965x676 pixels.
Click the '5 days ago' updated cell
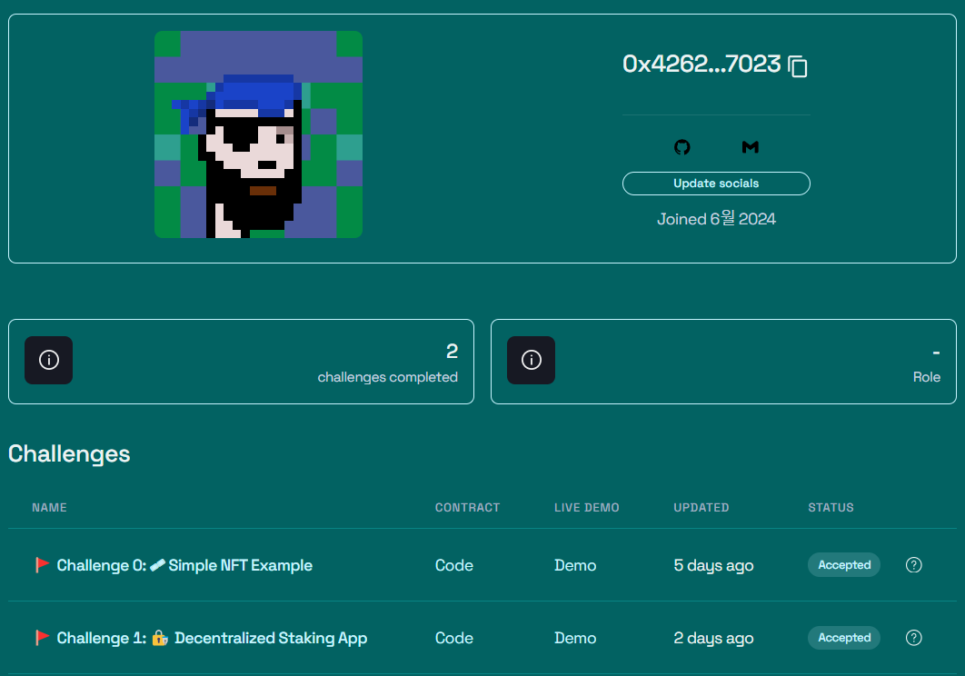[713, 566]
